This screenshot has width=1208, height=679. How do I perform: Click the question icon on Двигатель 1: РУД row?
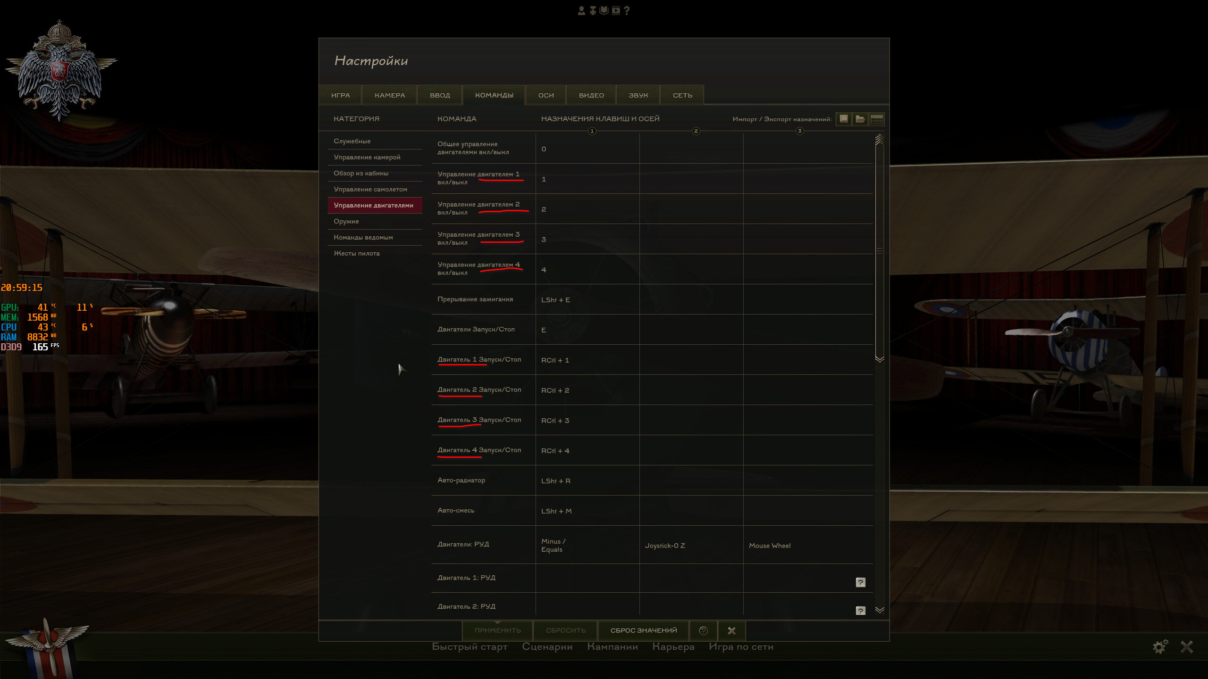click(860, 582)
